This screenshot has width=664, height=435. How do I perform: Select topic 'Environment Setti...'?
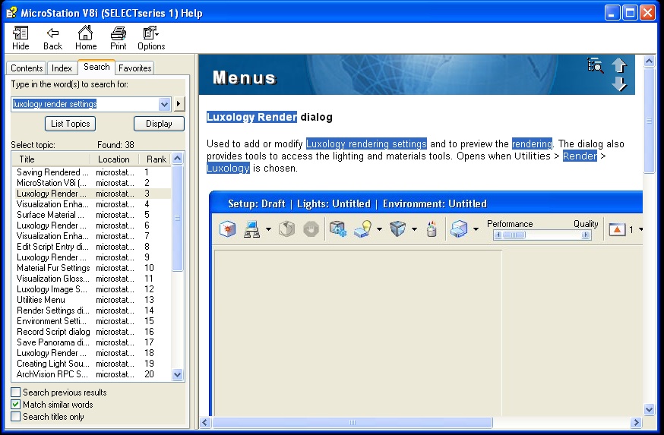[x=92, y=321]
